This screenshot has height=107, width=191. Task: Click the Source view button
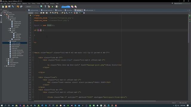pos(31,13)
